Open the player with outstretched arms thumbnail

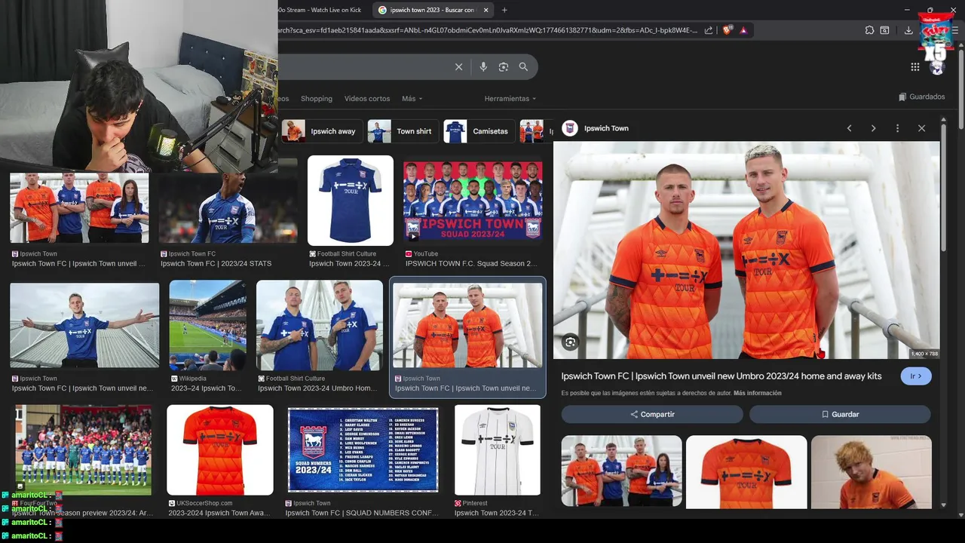[x=84, y=327]
